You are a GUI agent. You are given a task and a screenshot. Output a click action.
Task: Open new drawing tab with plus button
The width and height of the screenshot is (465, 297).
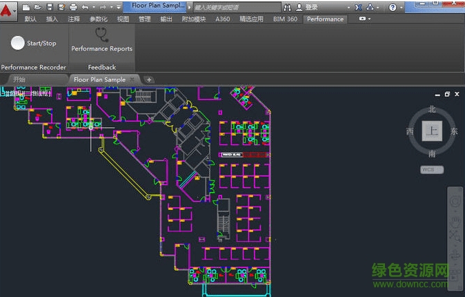coord(149,79)
